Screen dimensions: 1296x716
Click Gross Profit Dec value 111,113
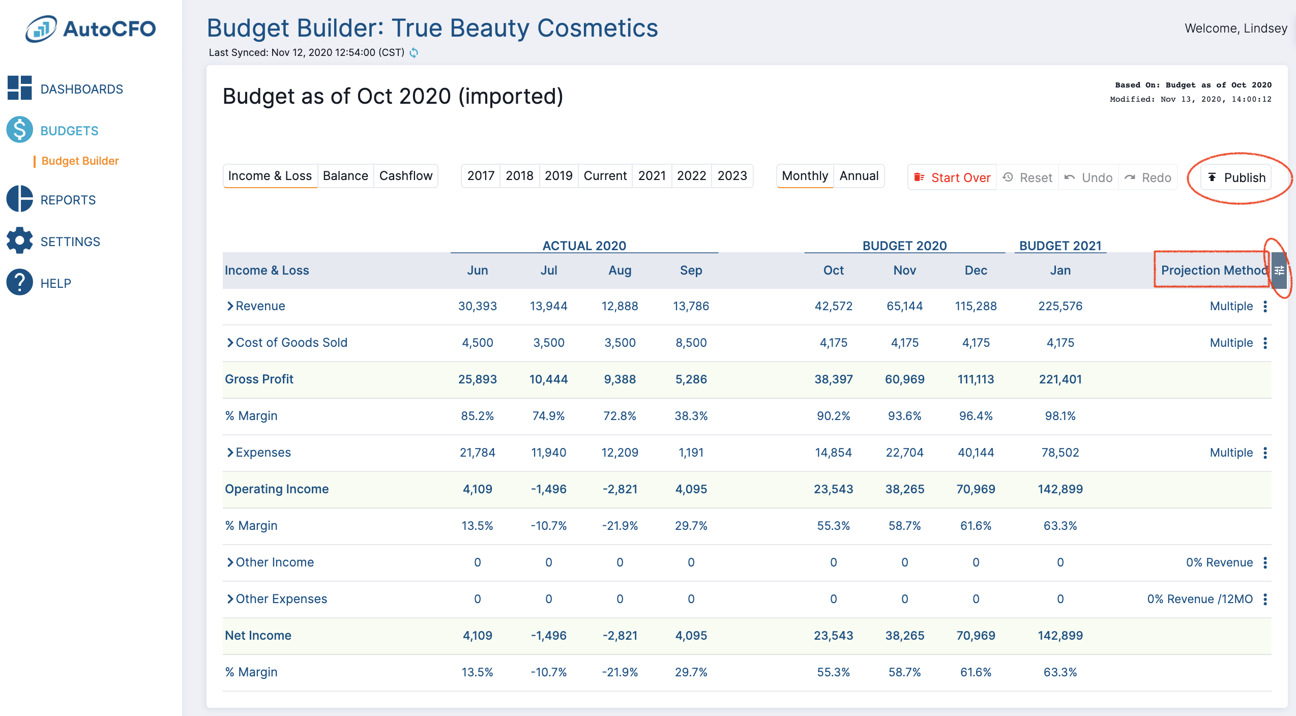tap(976, 379)
